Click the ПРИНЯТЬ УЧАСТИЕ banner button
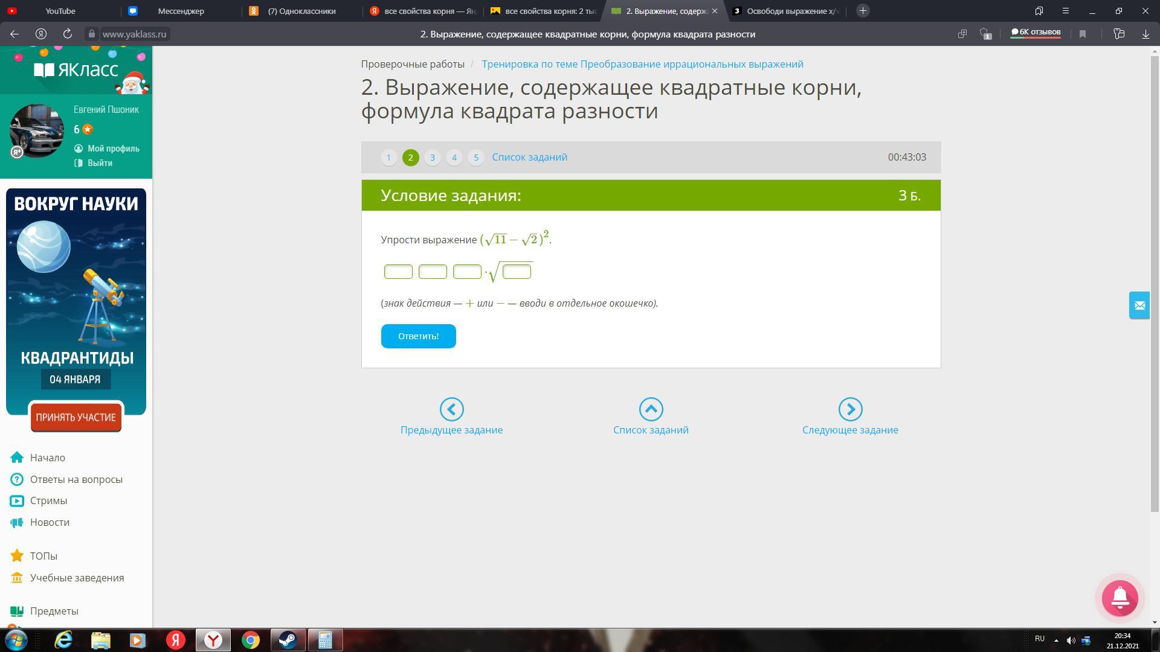 click(x=76, y=417)
